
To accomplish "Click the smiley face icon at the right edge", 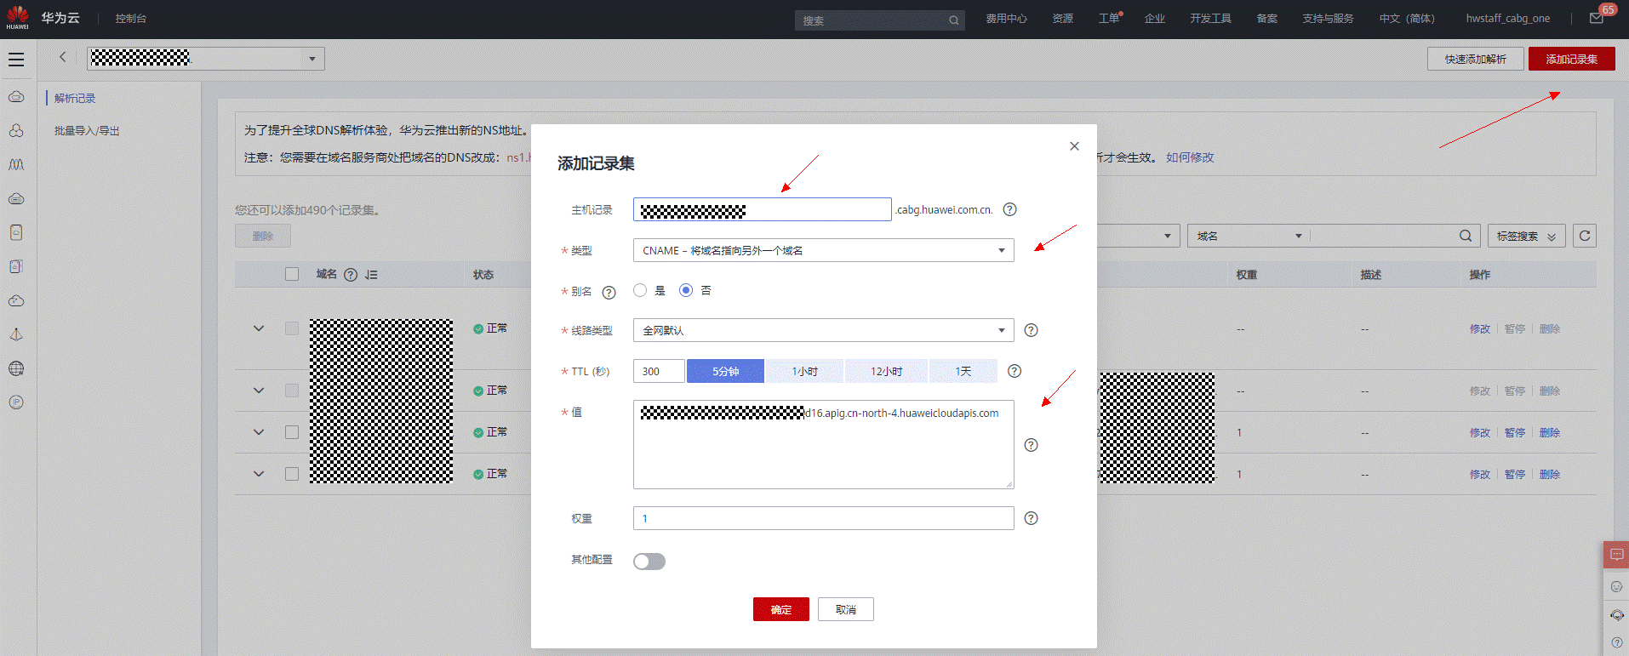I will click(x=1616, y=586).
